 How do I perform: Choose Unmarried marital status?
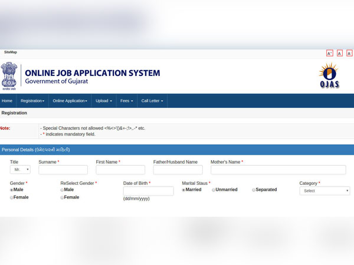click(x=214, y=190)
